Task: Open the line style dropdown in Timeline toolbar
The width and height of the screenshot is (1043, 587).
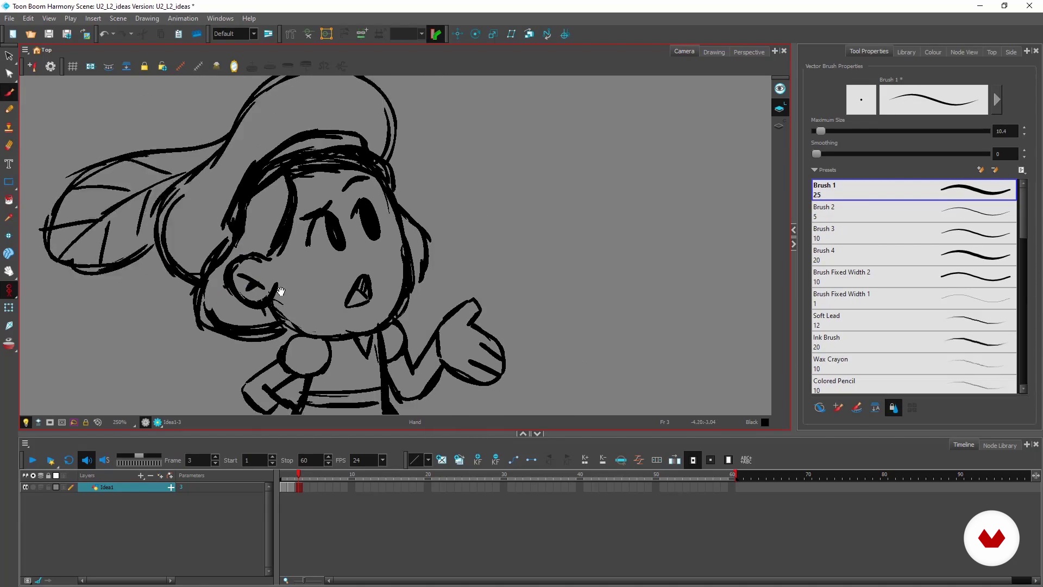Action: (428, 460)
